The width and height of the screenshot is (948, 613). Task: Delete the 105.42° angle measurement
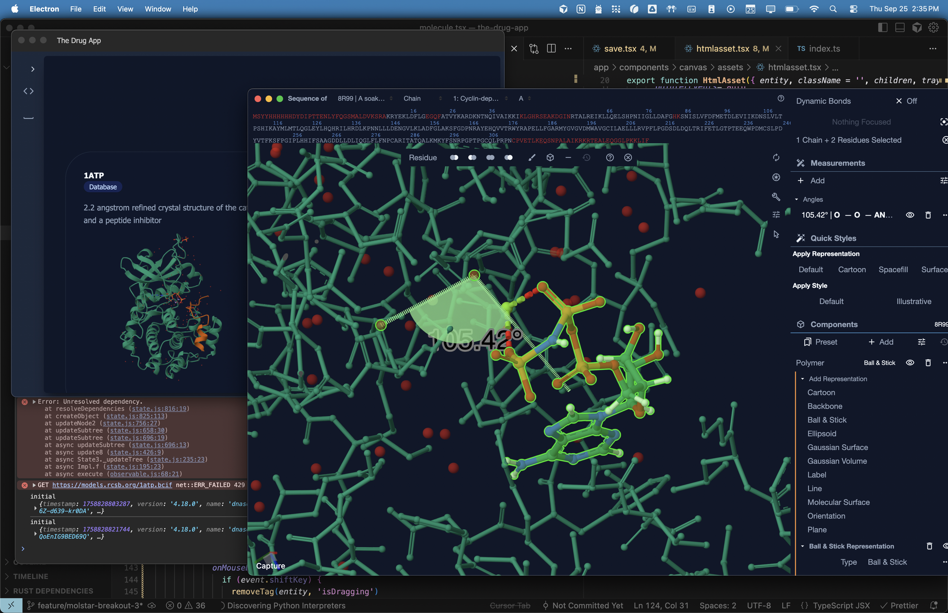pyautogui.click(x=928, y=215)
